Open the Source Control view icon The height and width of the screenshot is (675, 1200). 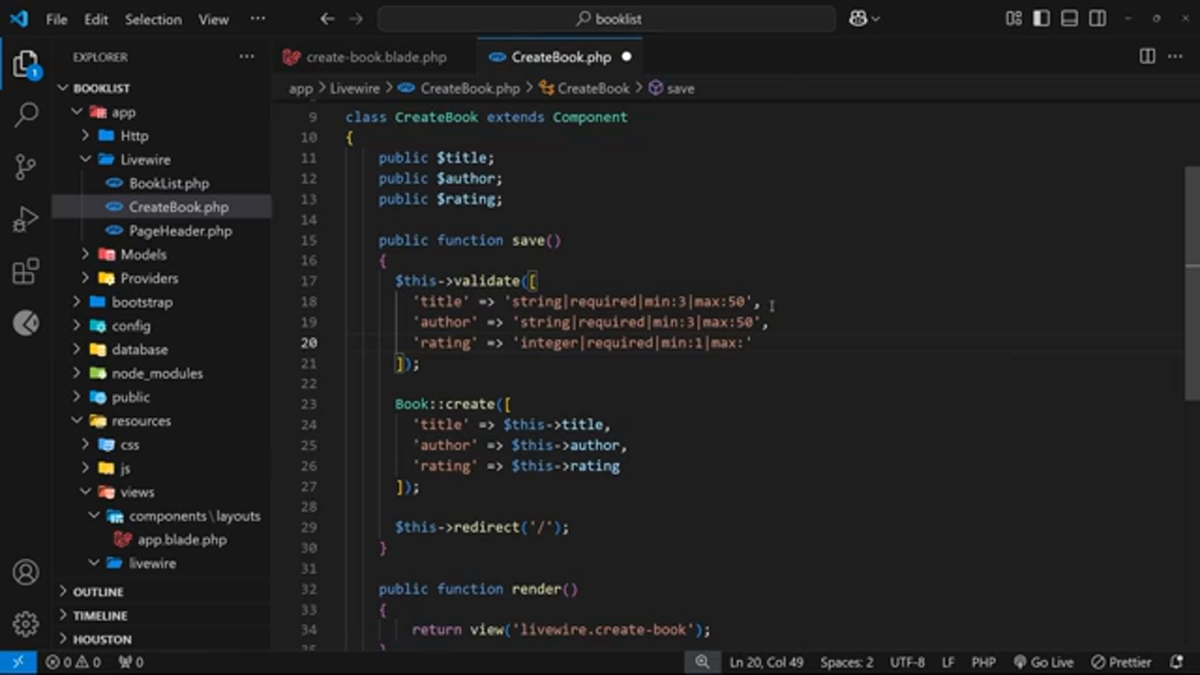[x=26, y=167]
